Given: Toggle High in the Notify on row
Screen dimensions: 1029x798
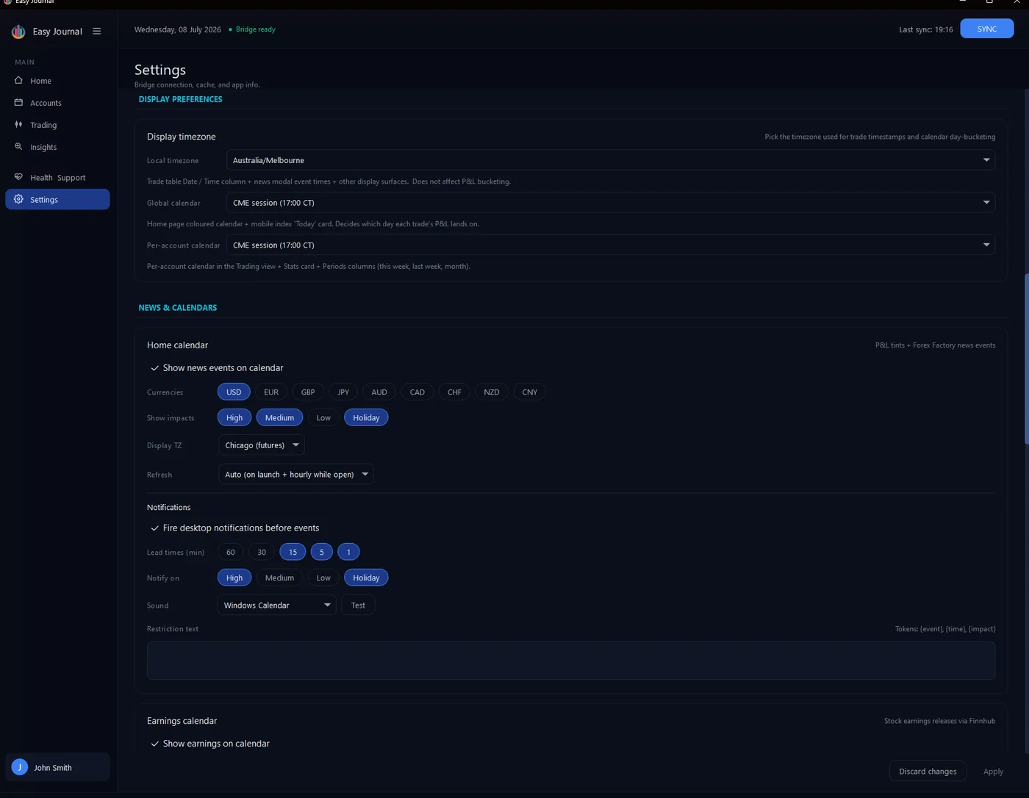Looking at the screenshot, I should coord(234,578).
